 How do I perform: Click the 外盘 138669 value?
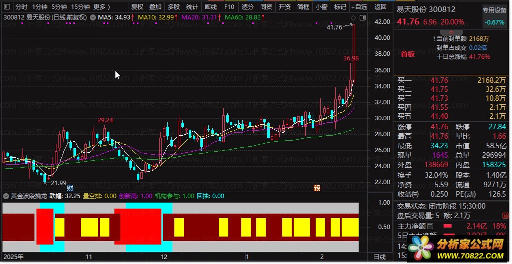436,165
